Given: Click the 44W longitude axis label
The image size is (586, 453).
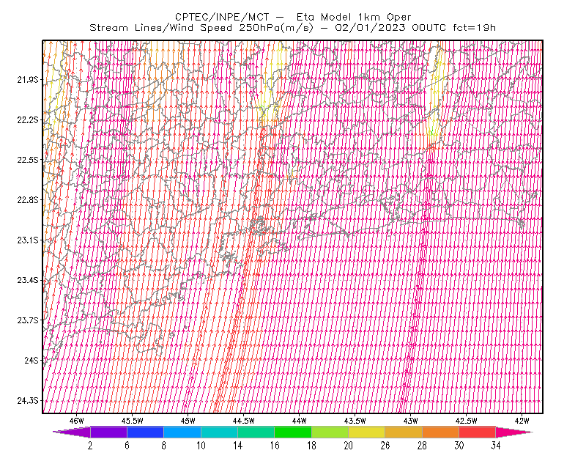Looking at the screenshot, I should (x=300, y=421).
